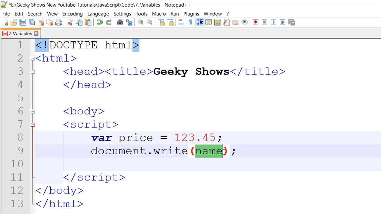Open the Run menu
The height and width of the screenshot is (214, 381).
(175, 14)
